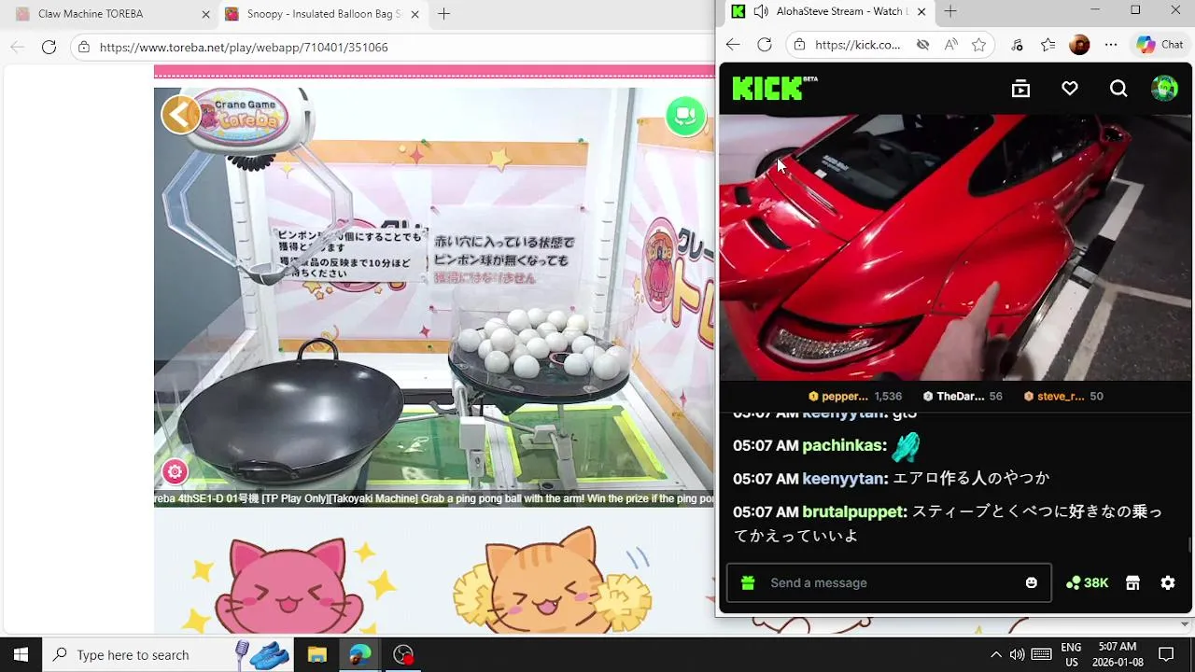Viewport: 1195px width, 672px height.
Task: View site info for toreba.net
Action: point(84,47)
